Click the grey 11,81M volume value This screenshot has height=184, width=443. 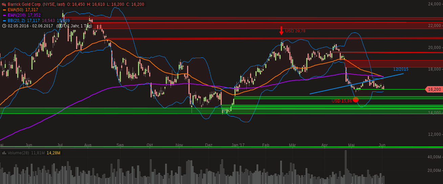click(38, 153)
